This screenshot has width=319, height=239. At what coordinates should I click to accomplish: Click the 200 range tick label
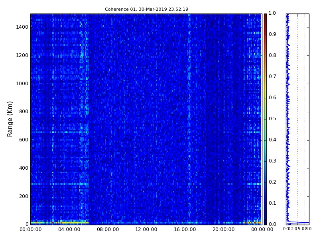tap(24, 196)
